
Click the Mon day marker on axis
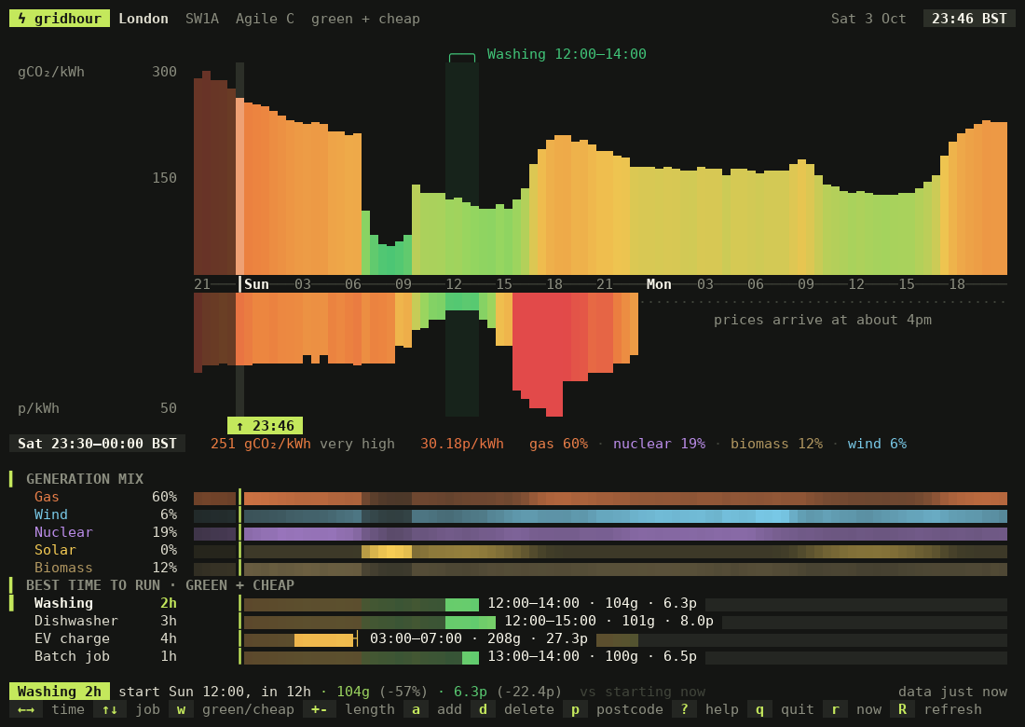pos(659,283)
